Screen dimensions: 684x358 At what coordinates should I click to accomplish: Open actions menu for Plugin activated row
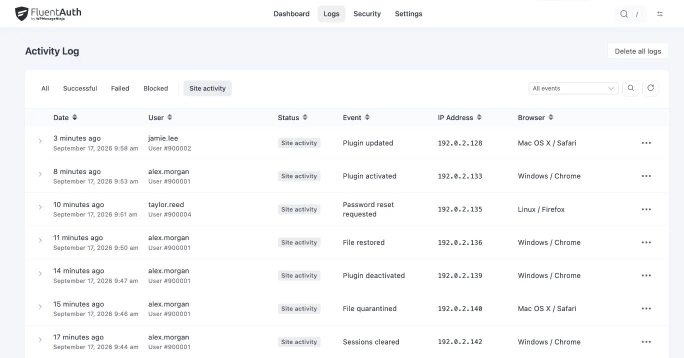click(646, 176)
